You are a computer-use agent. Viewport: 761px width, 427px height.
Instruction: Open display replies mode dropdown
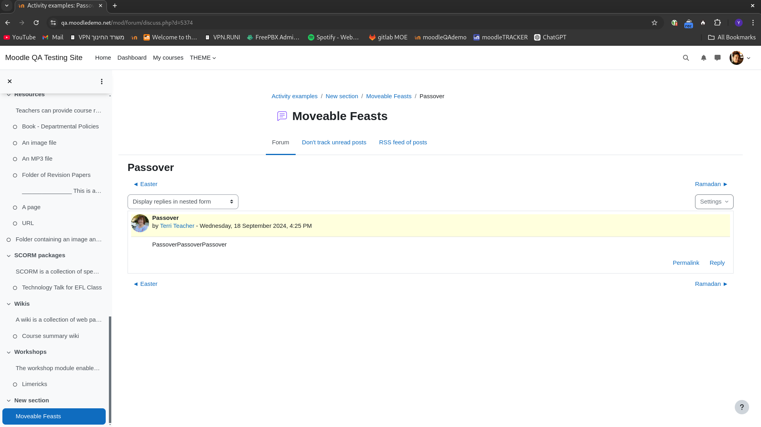(x=183, y=202)
